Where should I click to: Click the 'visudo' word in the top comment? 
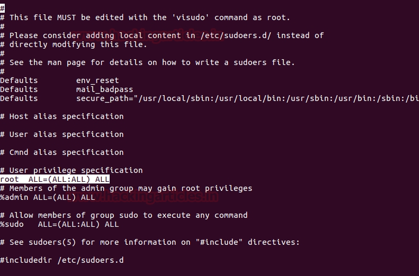pos(189,17)
